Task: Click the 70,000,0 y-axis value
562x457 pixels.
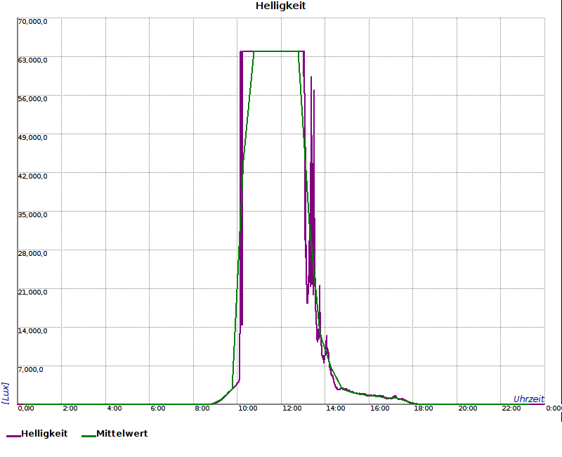Action: 32,22
